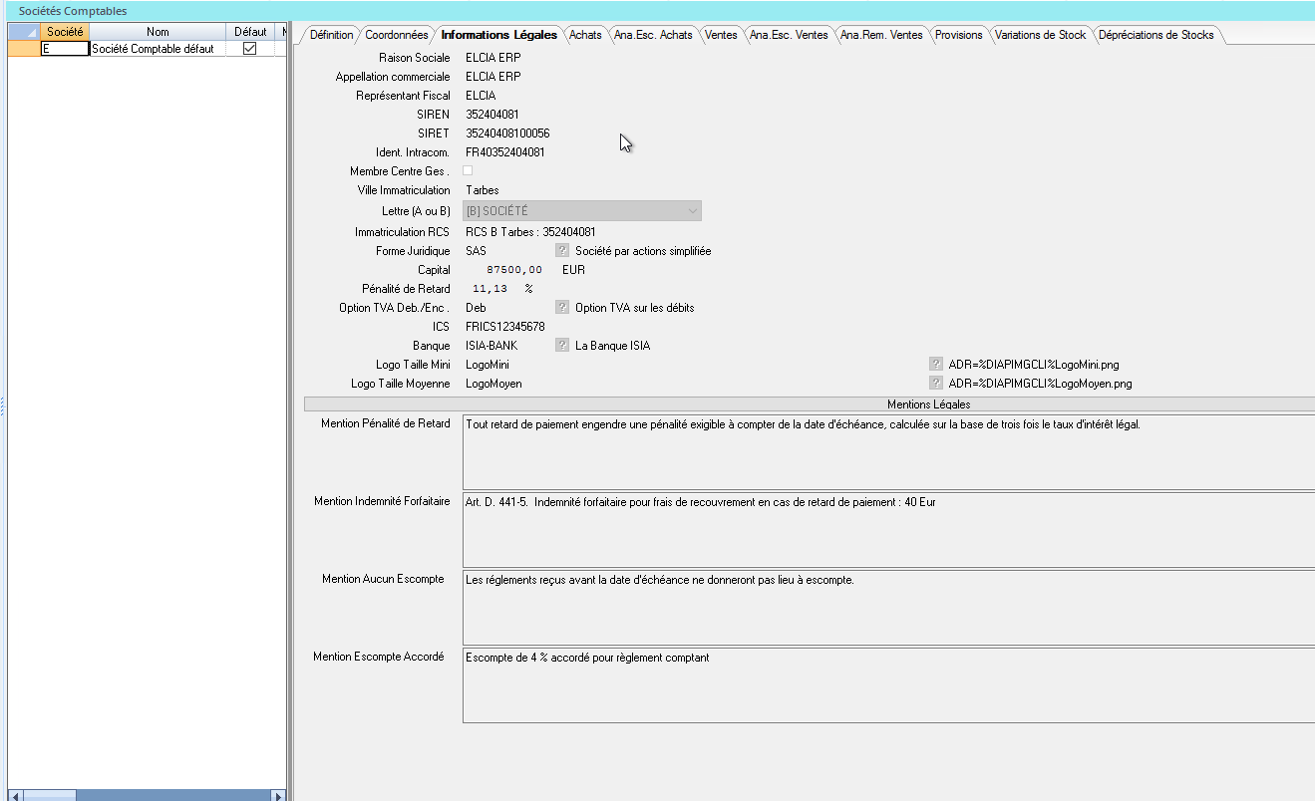The width and height of the screenshot is (1315, 801).
Task: Click the help icon beside Forme Juridique
Action: (561, 250)
